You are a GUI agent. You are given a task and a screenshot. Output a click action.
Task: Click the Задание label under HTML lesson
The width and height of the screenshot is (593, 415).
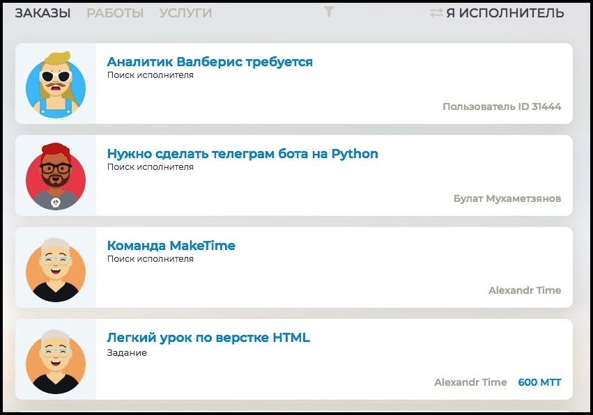[x=127, y=353]
